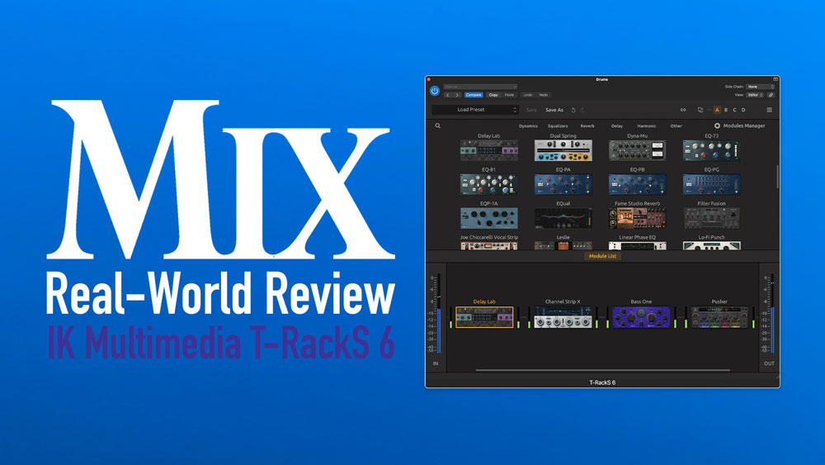The width and height of the screenshot is (825, 465).
Task: Click the Module List button
Action: (601, 256)
